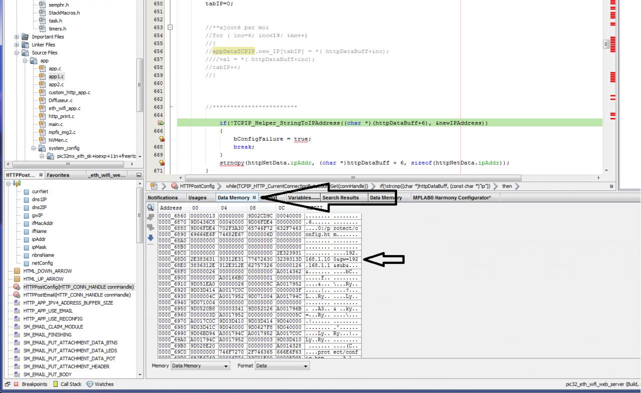Click the breadcrumb start icon left of HTTPPostConfig
This screenshot has height=393, width=641.
coord(154,186)
